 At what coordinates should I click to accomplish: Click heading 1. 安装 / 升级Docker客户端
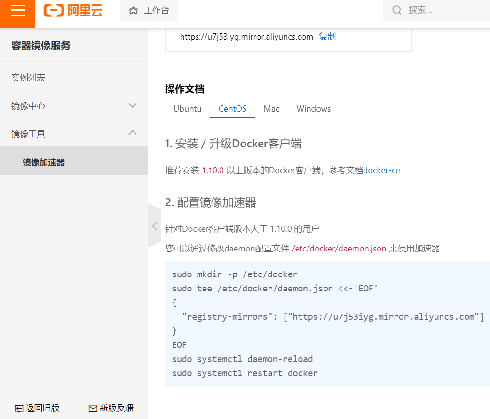233,144
